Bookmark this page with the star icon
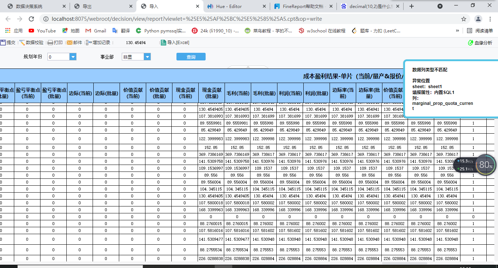This screenshot has width=498, height=268. (x=464, y=19)
